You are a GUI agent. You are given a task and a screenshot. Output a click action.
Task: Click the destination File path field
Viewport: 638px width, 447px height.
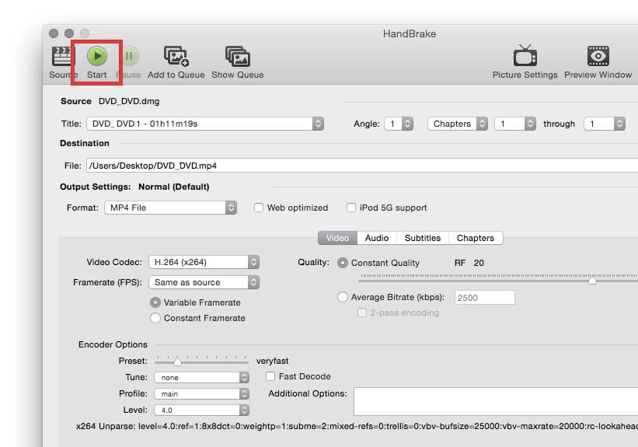pyautogui.click(x=362, y=166)
